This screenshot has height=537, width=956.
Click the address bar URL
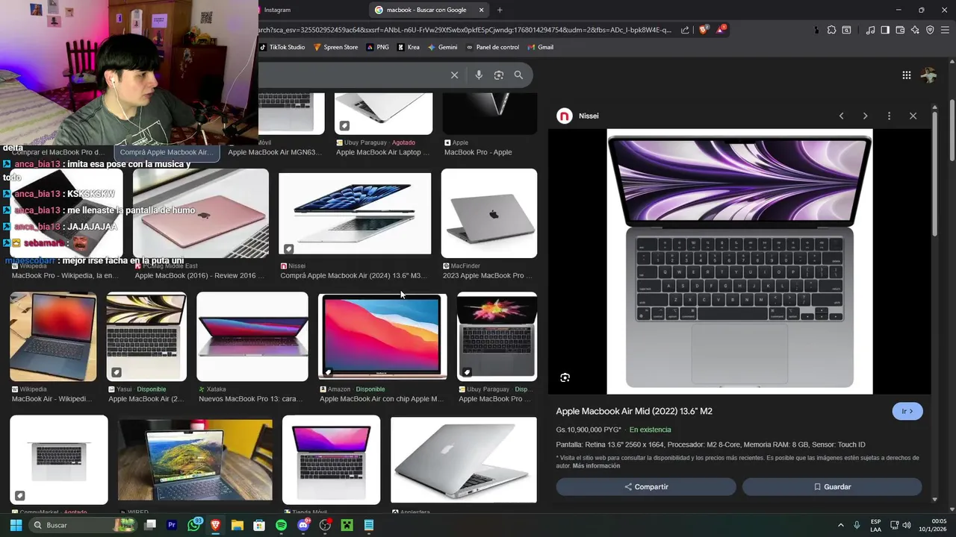tap(465, 30)
